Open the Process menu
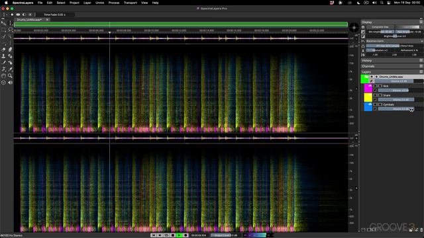 (x=114, y=3)
